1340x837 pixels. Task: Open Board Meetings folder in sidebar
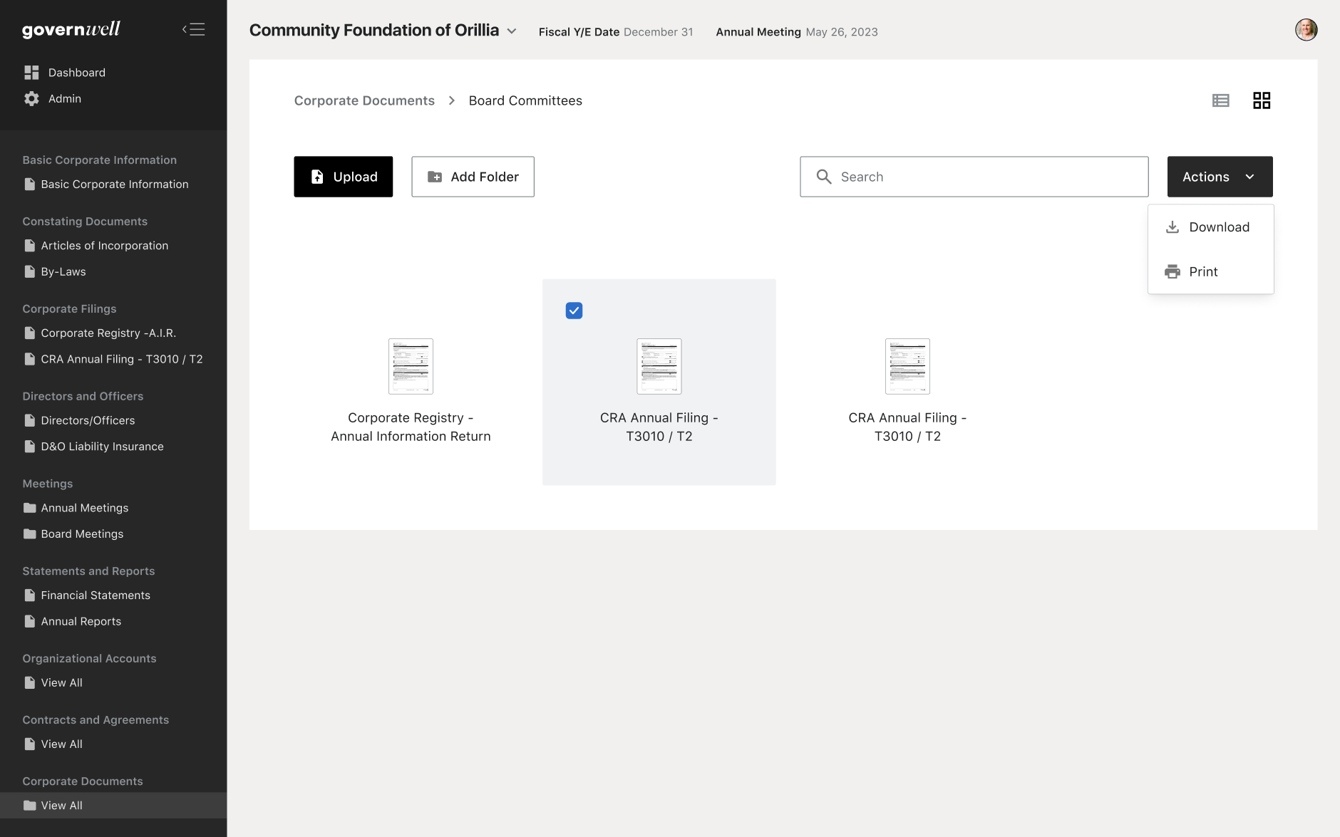pos(82,534)
